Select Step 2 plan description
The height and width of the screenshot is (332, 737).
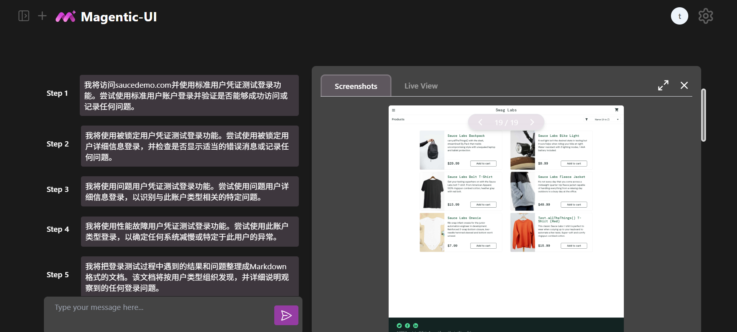coord(190,146)
